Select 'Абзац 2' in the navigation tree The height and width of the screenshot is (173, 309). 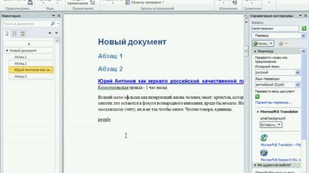coord(31,63)
